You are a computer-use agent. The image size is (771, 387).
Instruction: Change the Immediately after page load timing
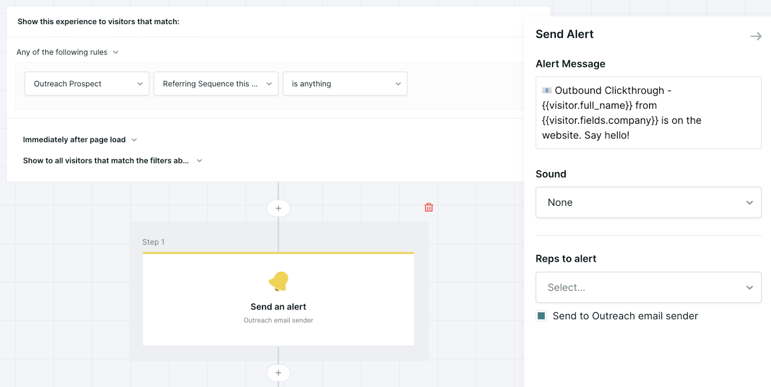(80, 140)
